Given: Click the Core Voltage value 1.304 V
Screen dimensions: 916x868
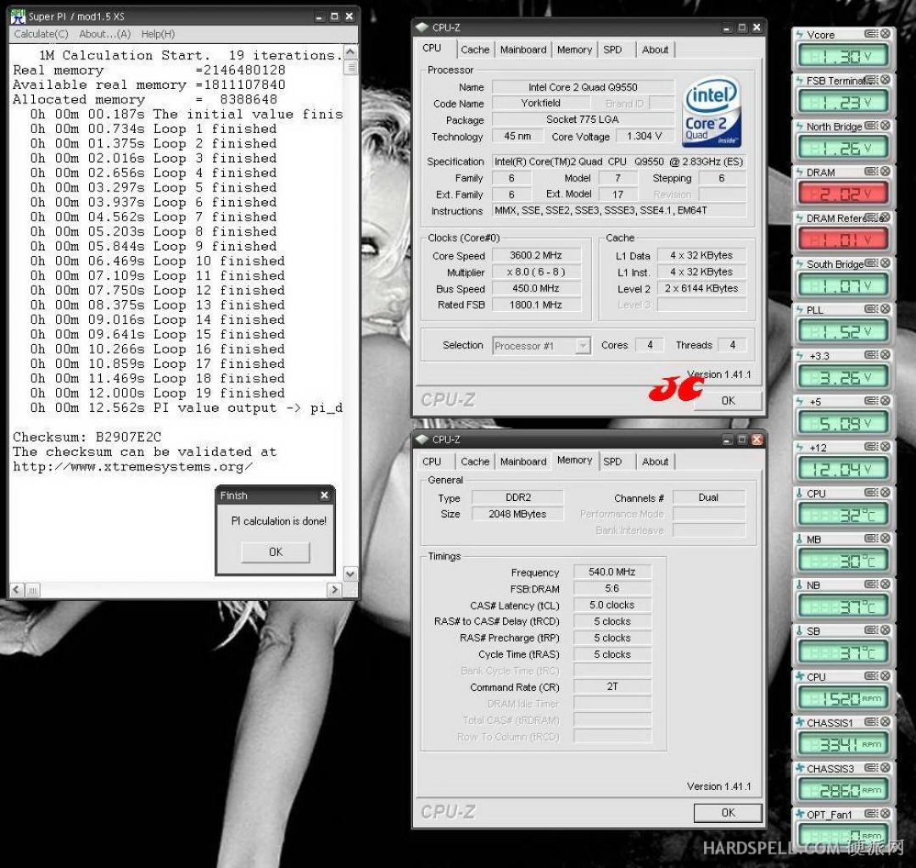Looking at the screenshot, I should pyautogui.click(x=645, y=136).
